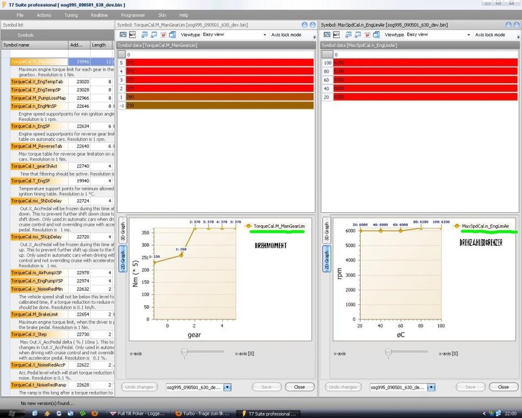This screenshot has height=418, width=522.
Task: Click Axis lock mode in TorqueCal toolbar
Action: (x=286, y=35)
